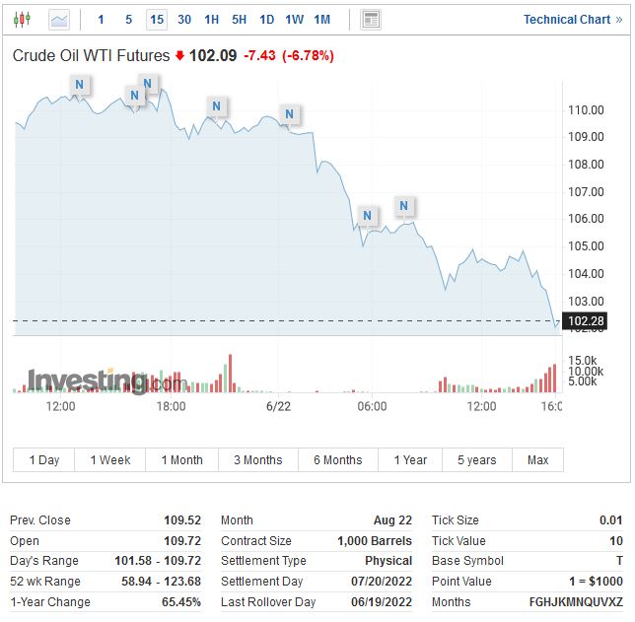Switch to the 1 Year range
The image size is (635, 622).
point(410,459)
